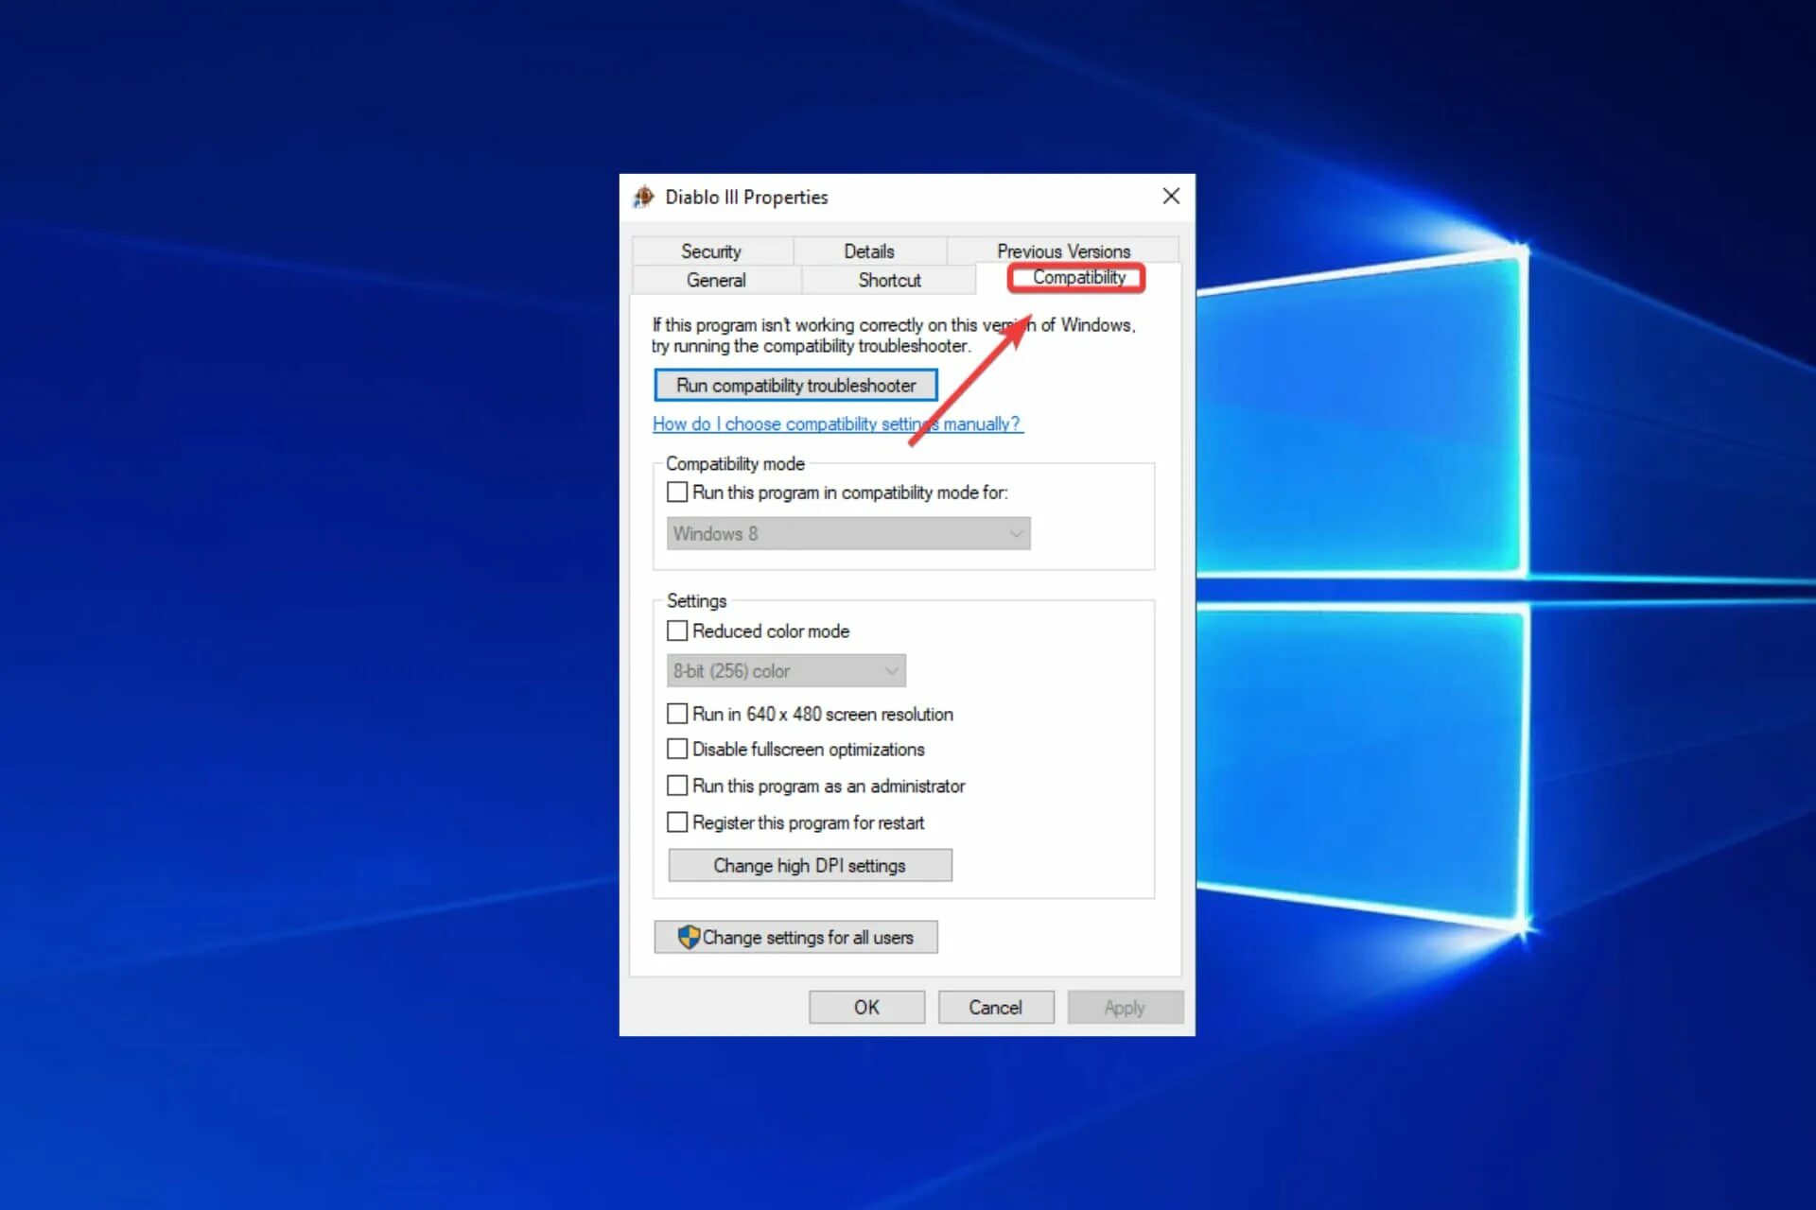Enable Disable fullscreen optimizations option

coord(677,749)
